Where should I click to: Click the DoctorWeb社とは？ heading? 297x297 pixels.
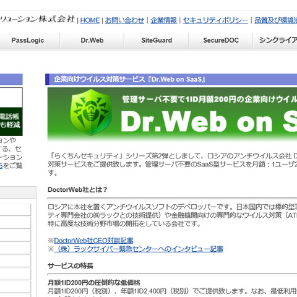(x=77, y=189)
